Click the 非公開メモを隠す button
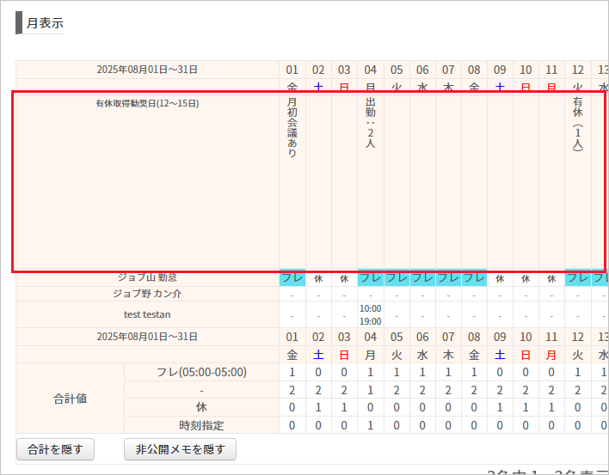The image size is (609, 475). point(180,448)
